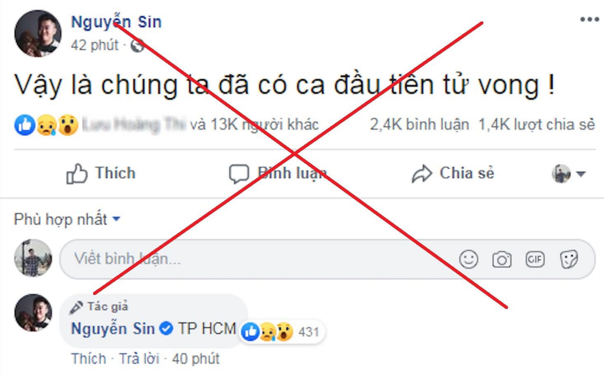Expand the Phù hợp nhất sort dropdown
The width and height of the screenshot is (604, 377).
click(67, 220)
